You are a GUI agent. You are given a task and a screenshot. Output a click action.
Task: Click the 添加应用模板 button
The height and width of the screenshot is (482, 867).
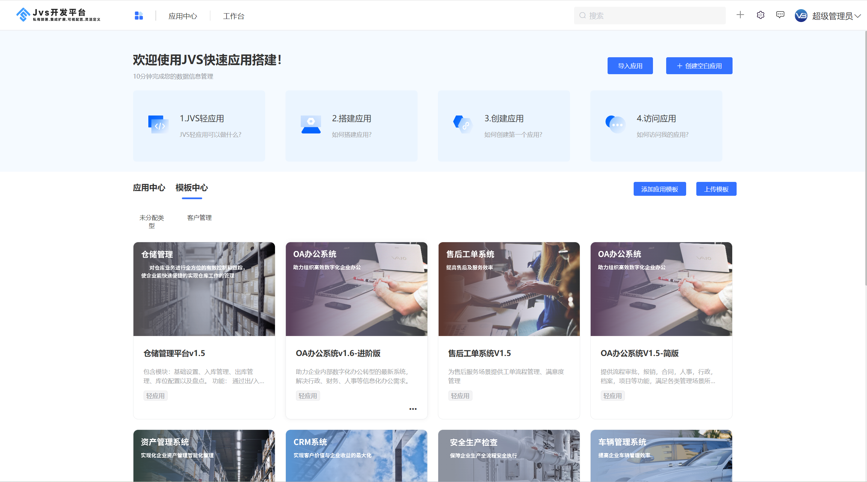tap(660, 189)
